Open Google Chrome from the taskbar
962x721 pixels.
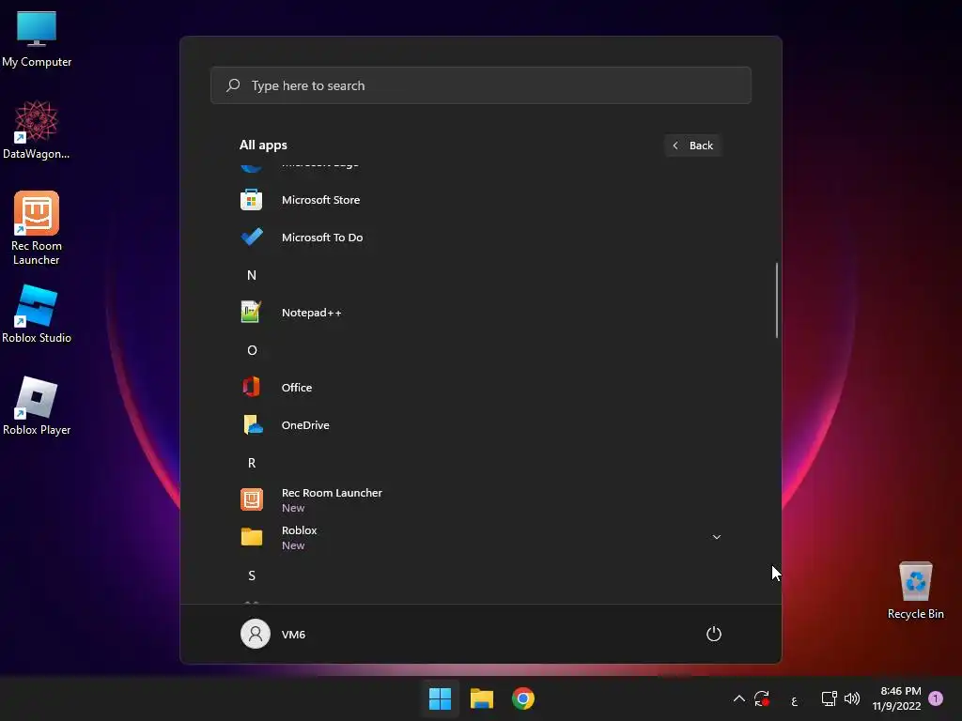tap(523, 698)
